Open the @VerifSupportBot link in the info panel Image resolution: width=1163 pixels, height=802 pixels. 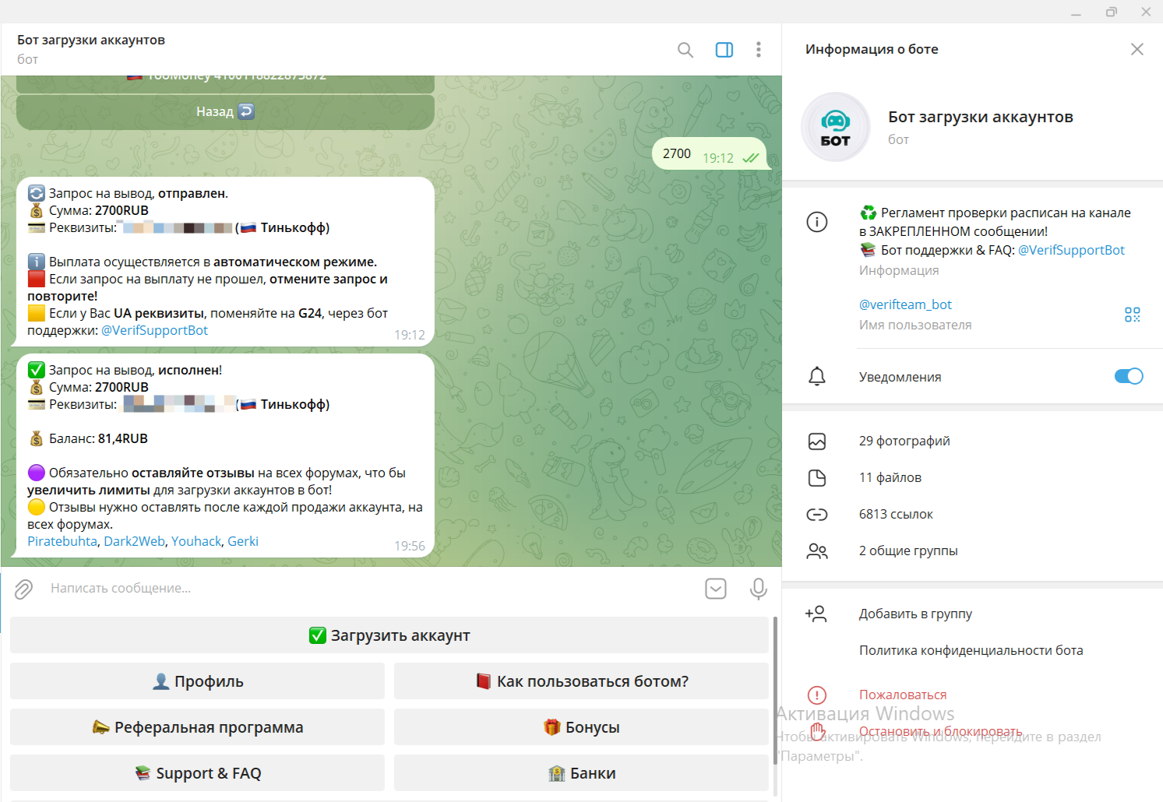1070,251
